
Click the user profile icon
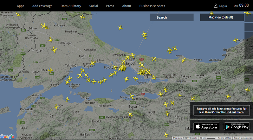point(215,6)
